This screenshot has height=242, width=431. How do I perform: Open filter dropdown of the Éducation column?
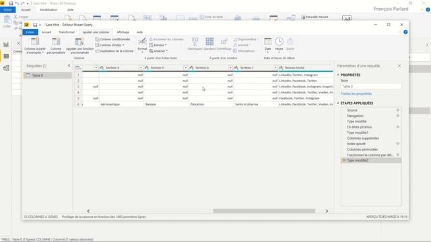230,68
